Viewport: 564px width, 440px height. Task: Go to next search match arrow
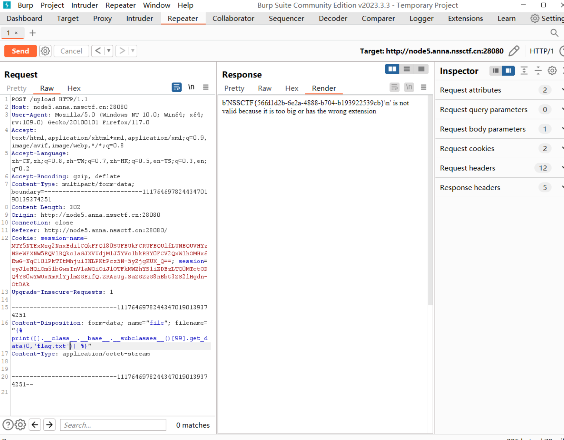click(49, 425)
